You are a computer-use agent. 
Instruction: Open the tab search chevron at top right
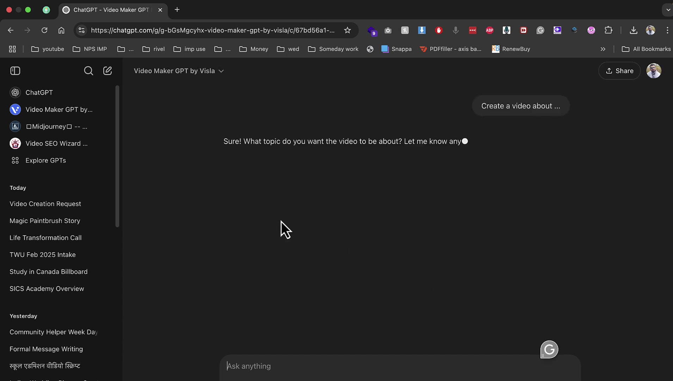click(667, 10)
